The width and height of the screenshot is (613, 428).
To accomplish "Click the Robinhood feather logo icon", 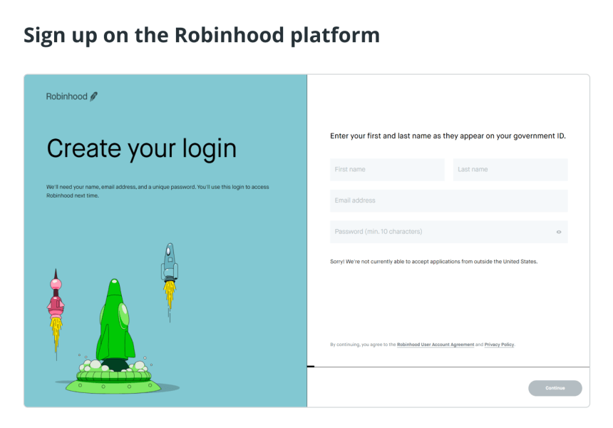I will click(x=94, y=96).
